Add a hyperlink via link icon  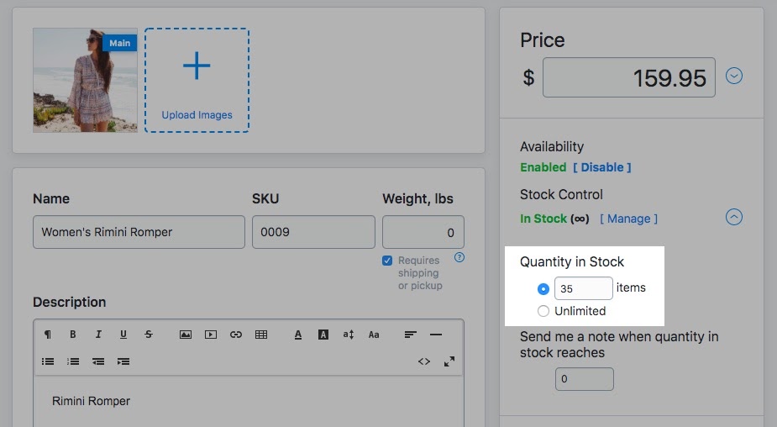(x=236, y=335)
